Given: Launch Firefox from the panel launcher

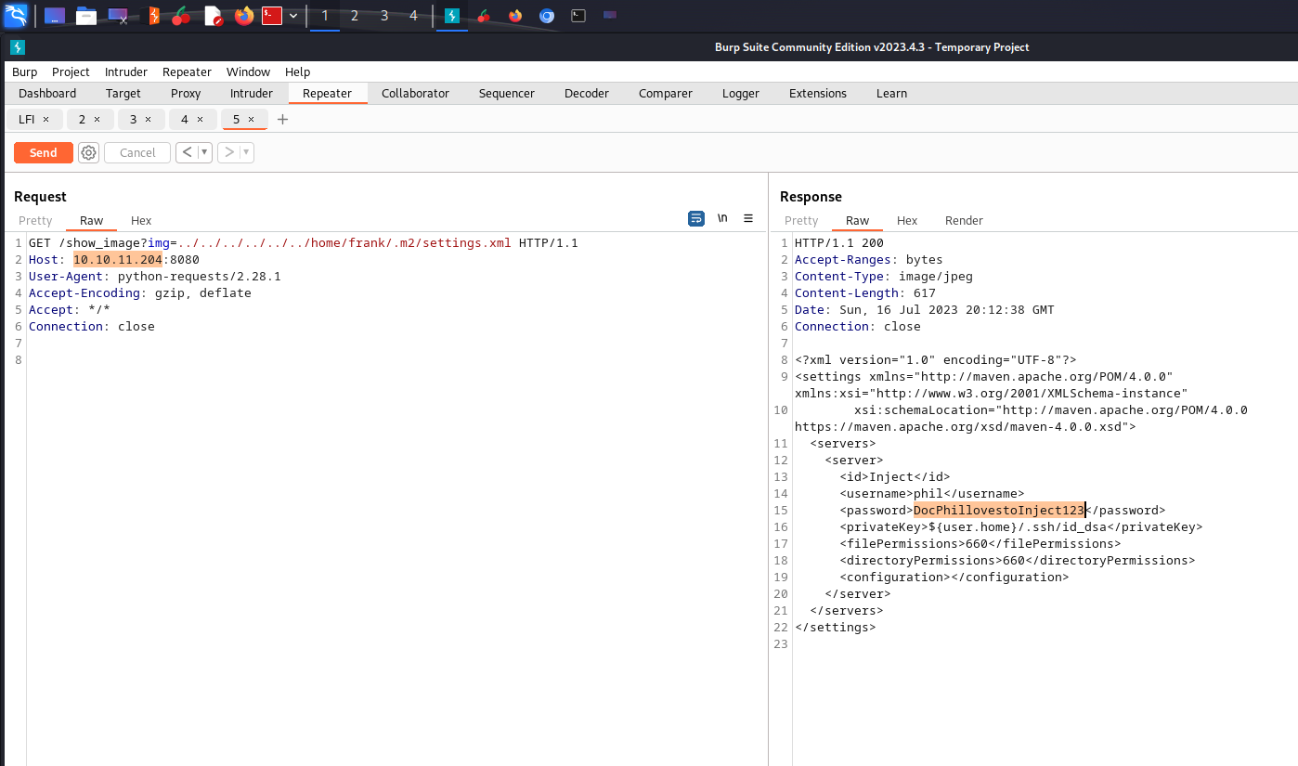Looking at the screenshot, I should coord(244,16).
